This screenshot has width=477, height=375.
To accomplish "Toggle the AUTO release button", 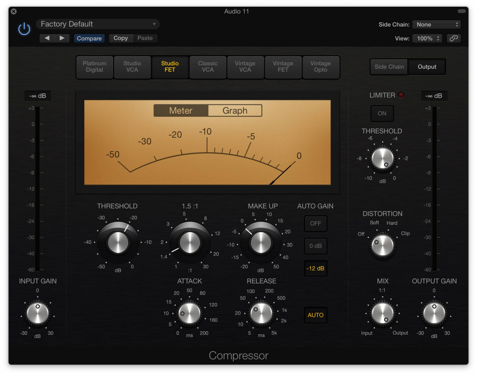I will [x=316, y=315].
